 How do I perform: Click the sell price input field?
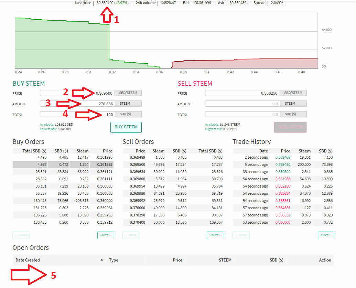click(x=242, y=93)
